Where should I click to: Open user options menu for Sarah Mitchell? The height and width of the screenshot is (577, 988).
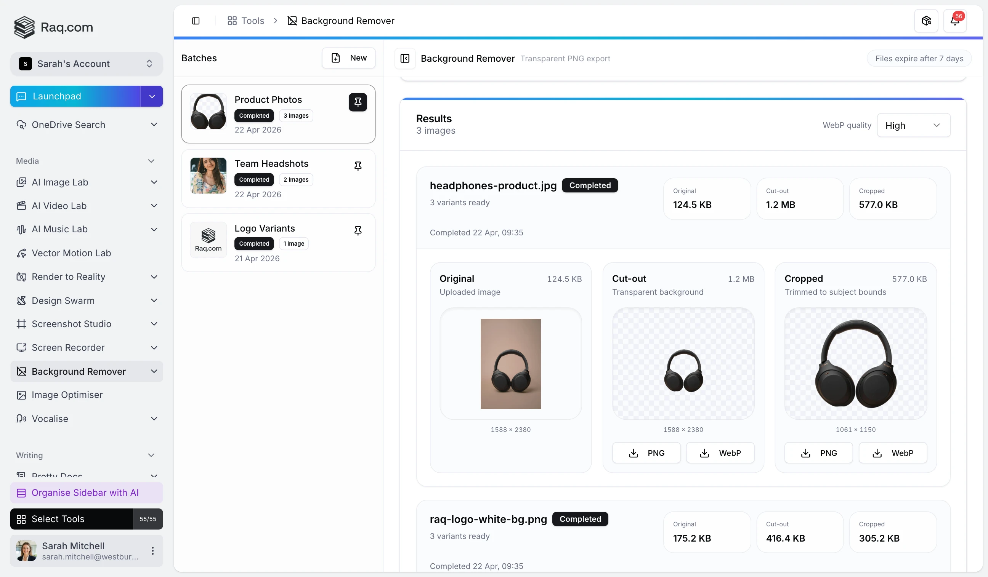152,551
